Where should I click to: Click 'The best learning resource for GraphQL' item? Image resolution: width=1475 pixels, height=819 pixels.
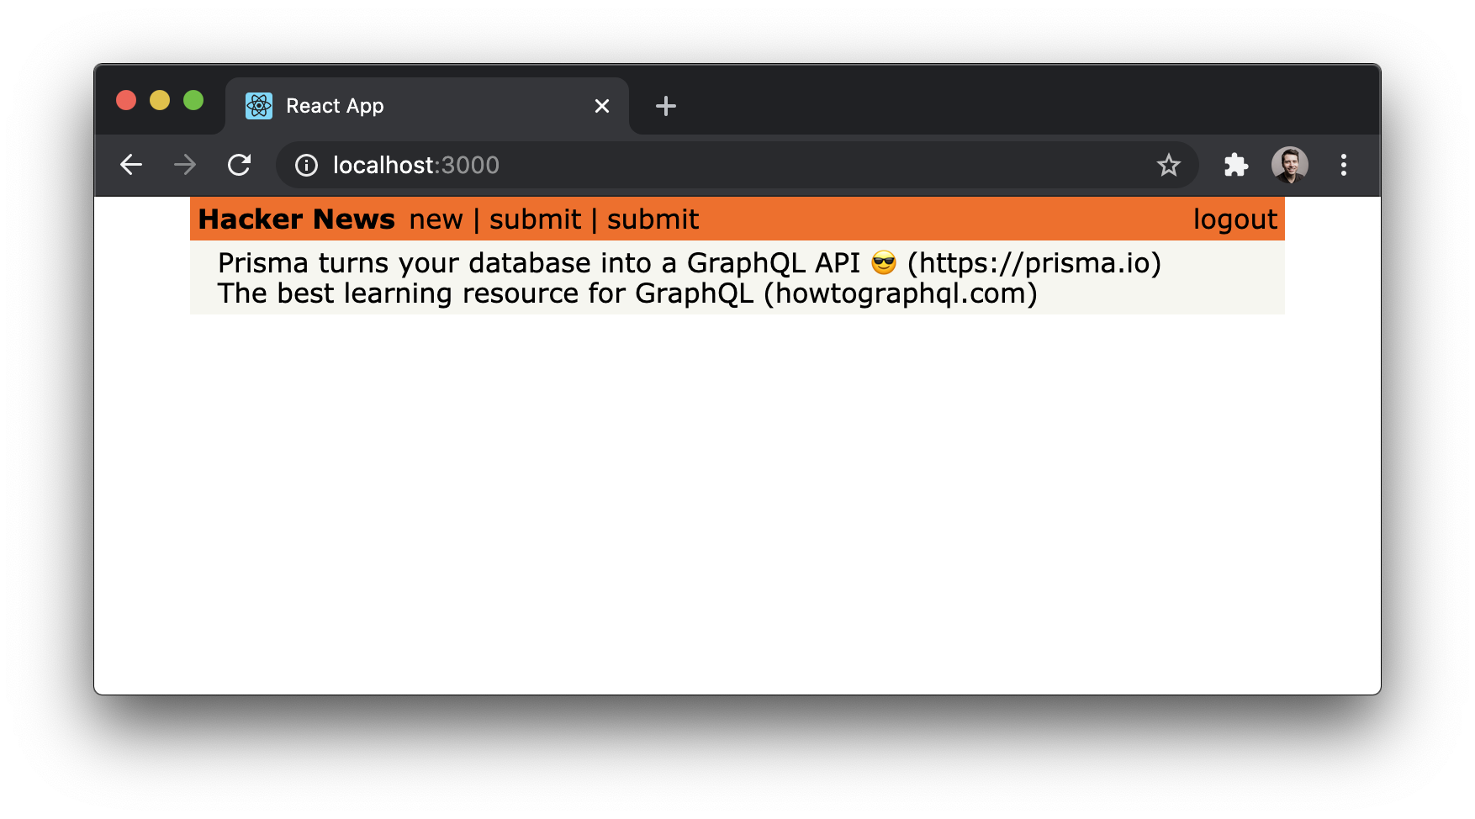click(627, 293)
